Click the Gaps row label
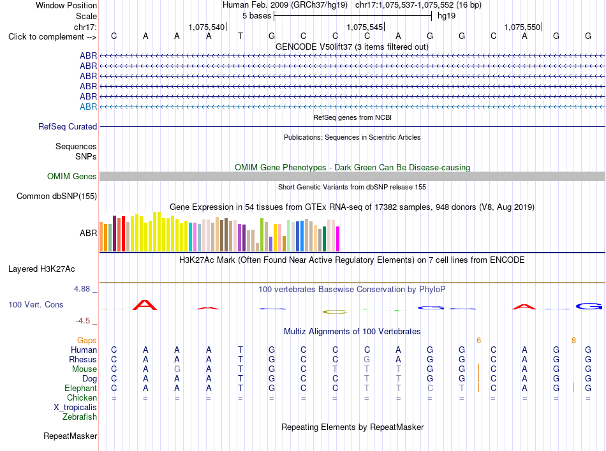Viewport: 606px width, 451px height. coord(87,341)
